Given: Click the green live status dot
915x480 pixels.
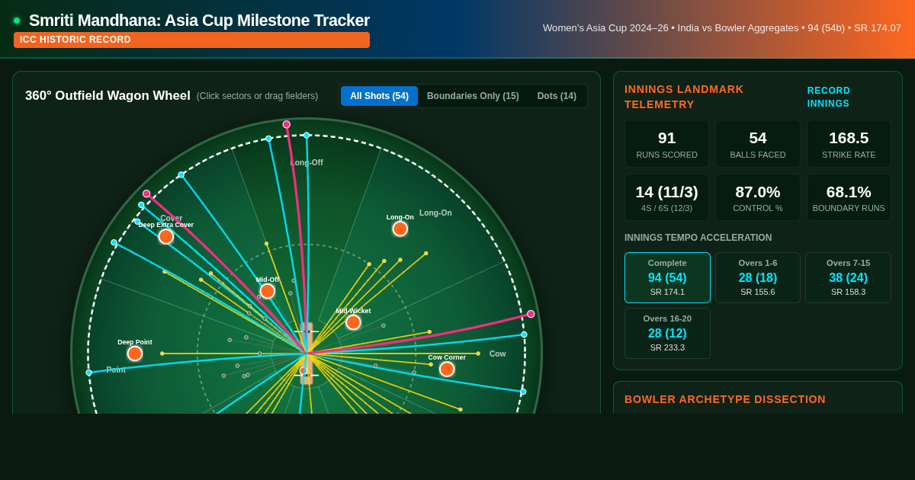Looking at the screenshot, I should pos(17,21).
